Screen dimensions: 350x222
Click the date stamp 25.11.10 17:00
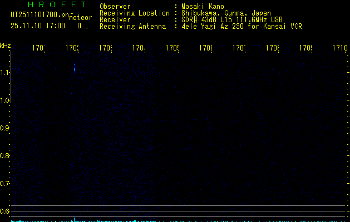[38, 26]
